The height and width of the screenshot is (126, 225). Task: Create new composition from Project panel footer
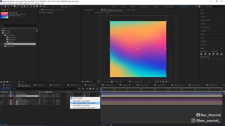point(7,82)
